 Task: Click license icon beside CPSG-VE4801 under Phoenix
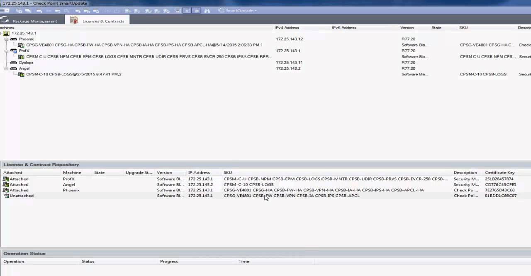pos(21,45)
